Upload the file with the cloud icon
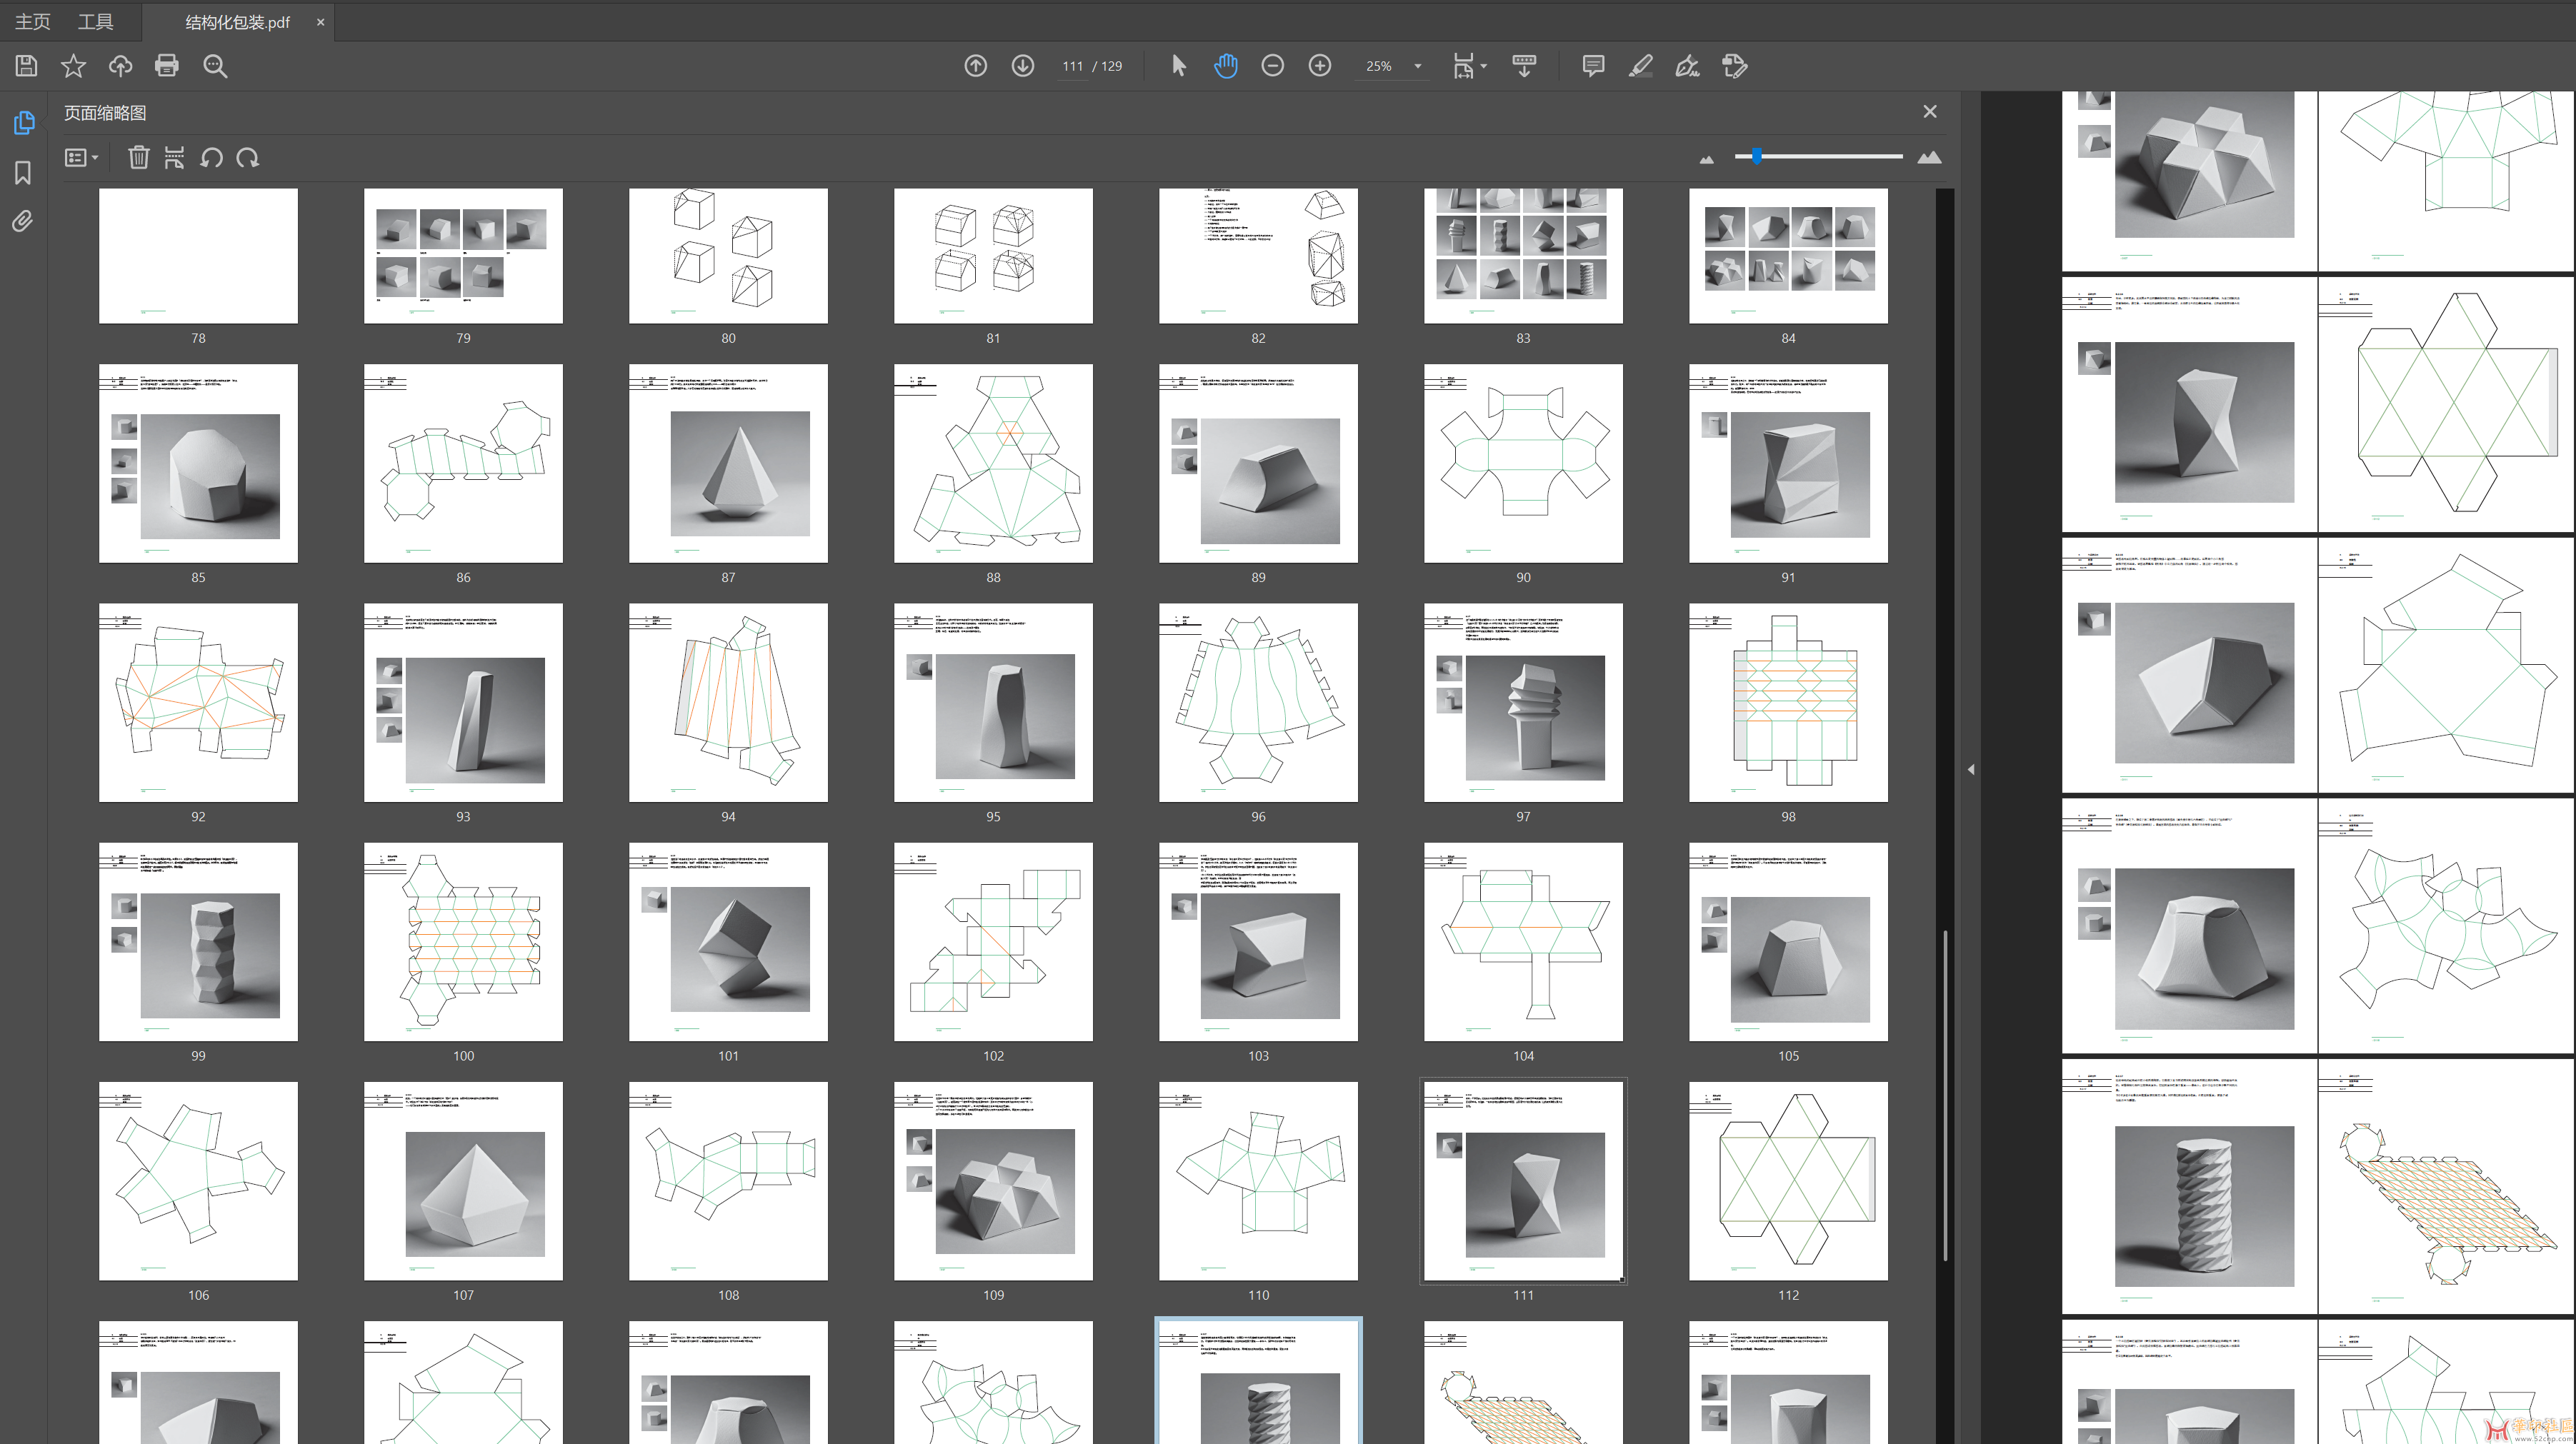Screen dimensions: 2576x1444 coord(120,66)
